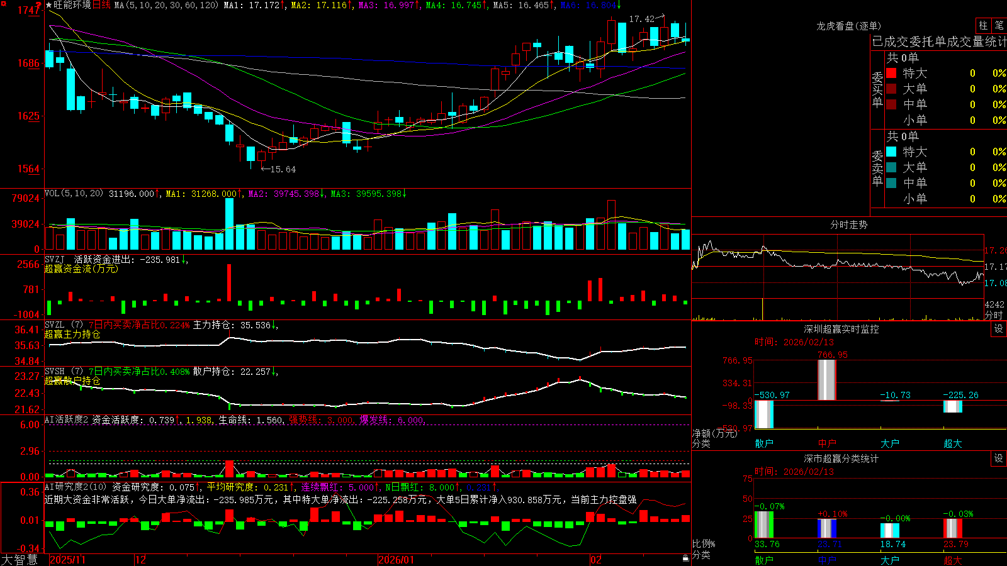Screen dimensions: 1007x566
Task: Click the 超赢资金流(万元) label
Action: coord(81,269)
